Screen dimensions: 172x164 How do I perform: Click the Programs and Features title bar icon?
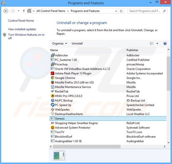(3, 3)
